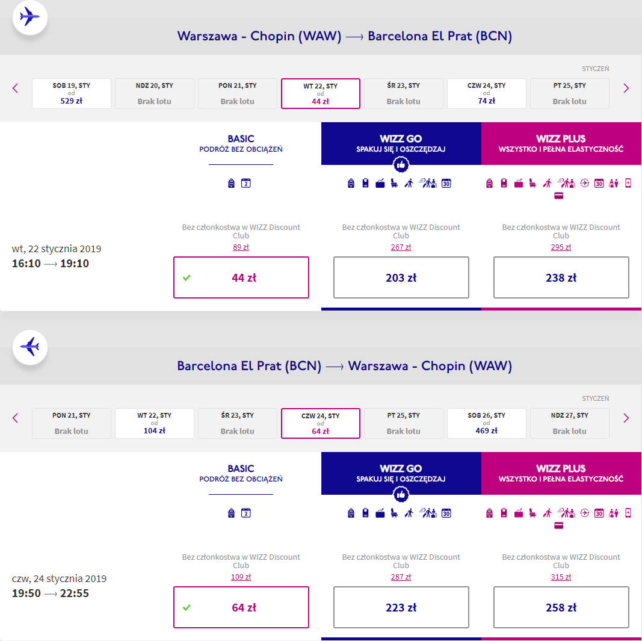Image resolution: width=642 pixels, height=641 pixels.
Task: Click outbound WIZZ GO trolley bag icon
Action: (366, 183)
